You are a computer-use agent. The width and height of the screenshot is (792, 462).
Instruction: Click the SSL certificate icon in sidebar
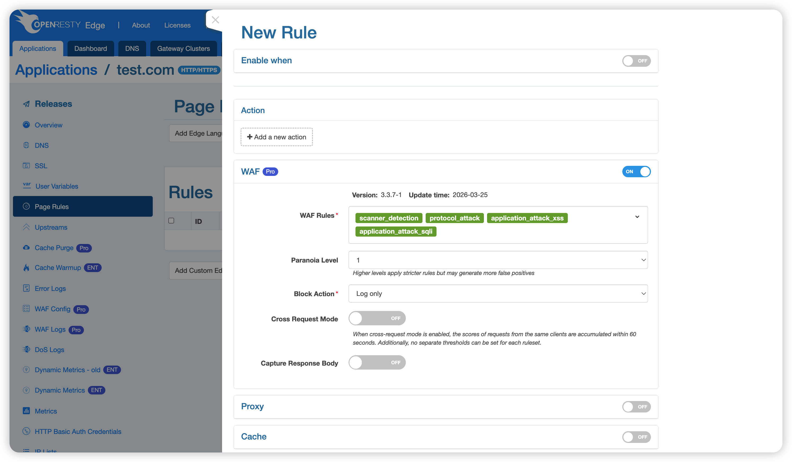(x=26, y=166)
